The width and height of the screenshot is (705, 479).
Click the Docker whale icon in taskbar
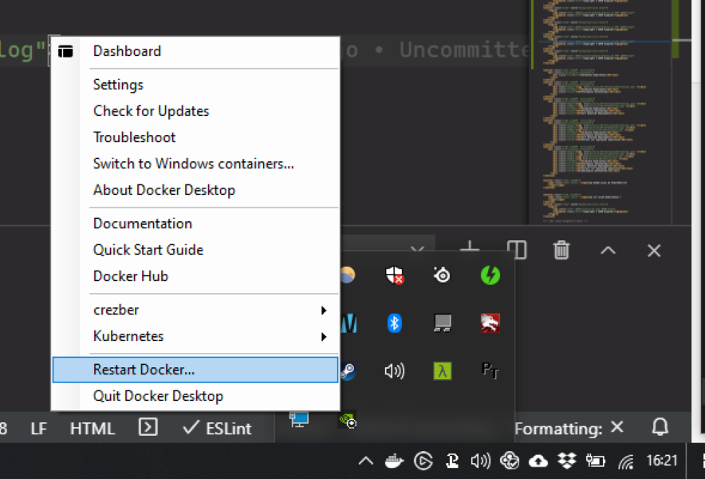[x=394, y=461]
